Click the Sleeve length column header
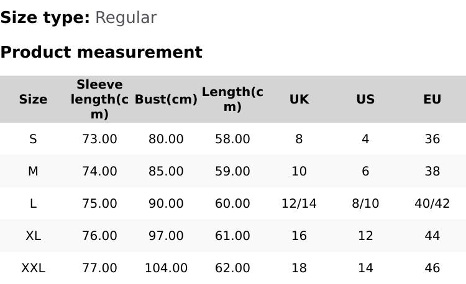The width and height of the screenshot is (466, 284). coord(99,99)
